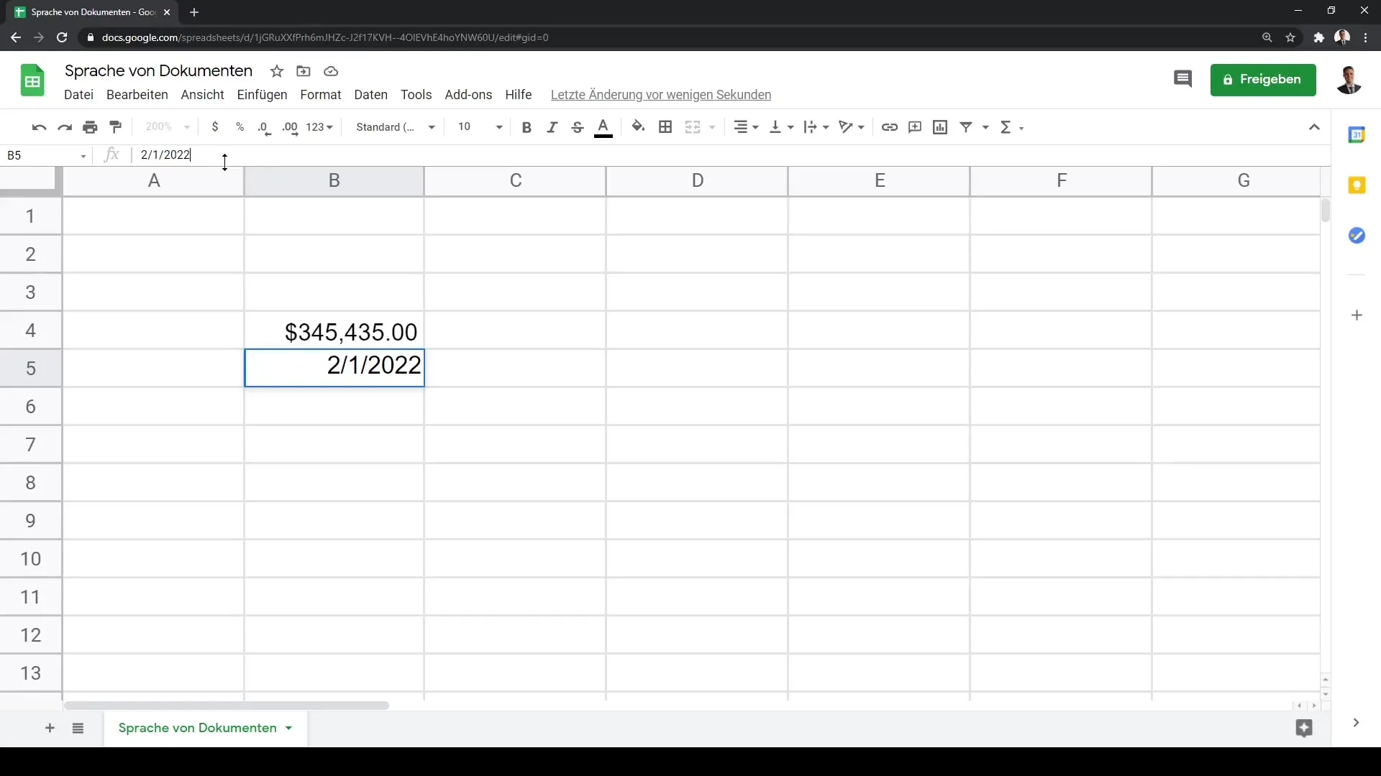Open the Format menu

319,94
